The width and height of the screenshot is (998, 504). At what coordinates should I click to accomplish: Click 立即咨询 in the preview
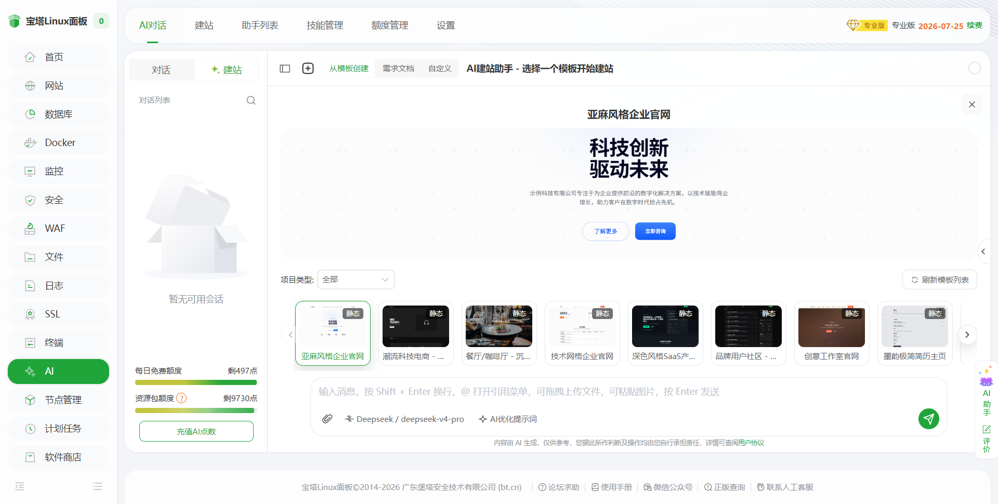click(655, 231)
